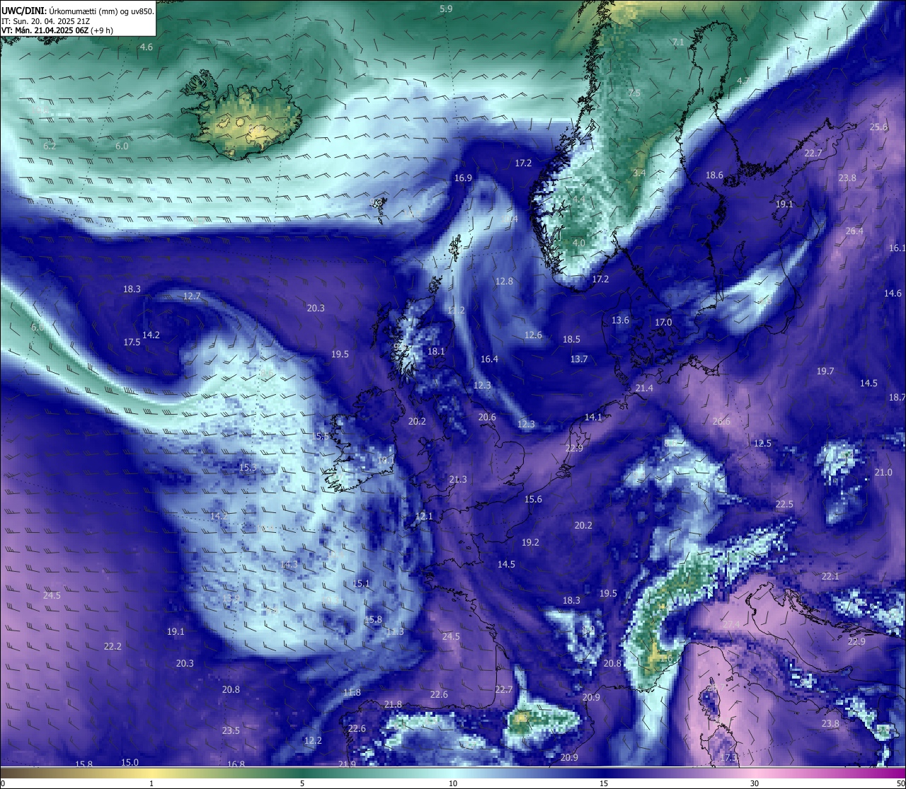Image resolution: width=906 pixels, height=789 pixels.
Task: Click the 0 tick on the color scale
Action: pyautogui.click(x=3, y=783)
